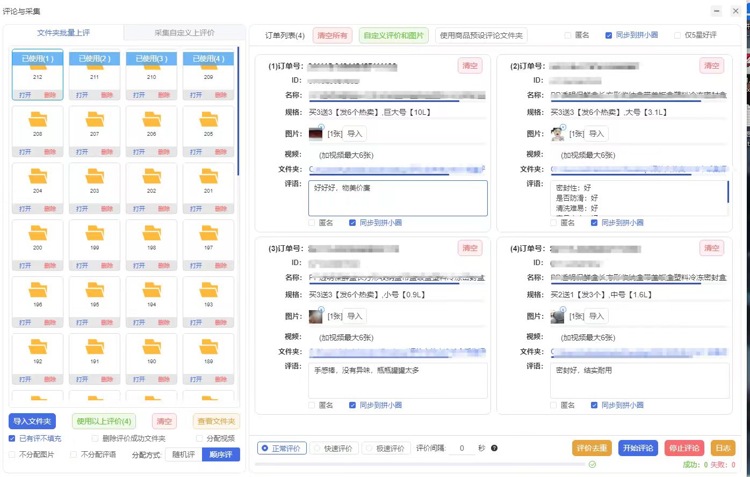Select folder 202 icon
750x477 pixels.
tap(152, 176)
